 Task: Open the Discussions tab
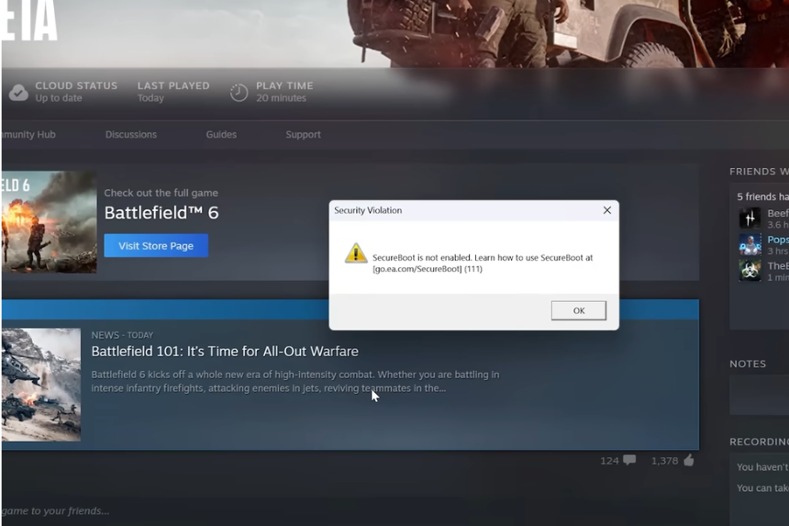(x=130, y=134)
